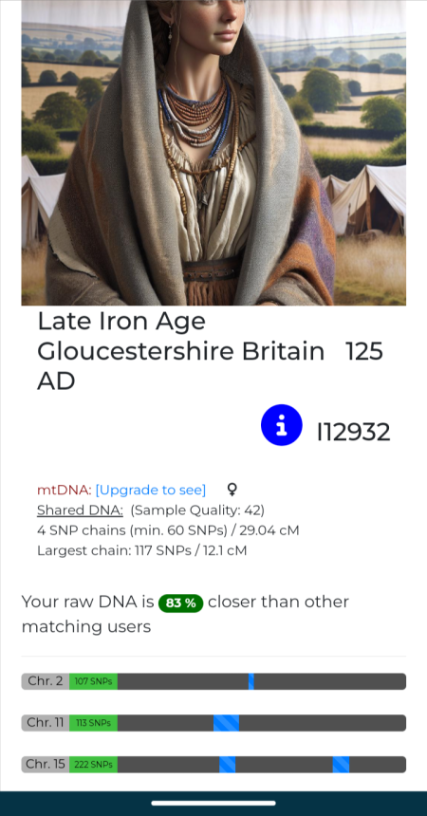This screenshot has width=427, height=816.
Task: Tap the blue segment on Chr. 11 bar
Action: pyautogui.click(x=226, y=723)
